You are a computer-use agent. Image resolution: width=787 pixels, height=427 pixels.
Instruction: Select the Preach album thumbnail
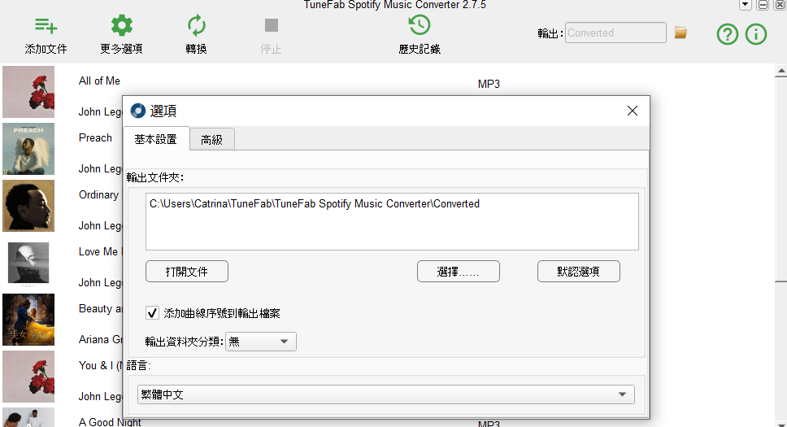[28, 149]
